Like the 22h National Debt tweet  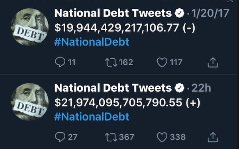(x=162, y=137)
